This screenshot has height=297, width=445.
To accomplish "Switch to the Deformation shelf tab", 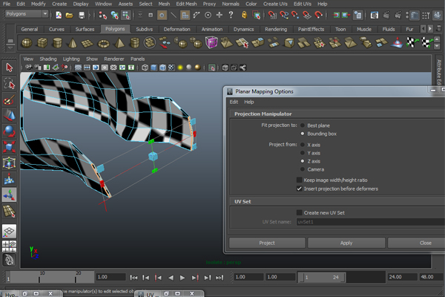I will (177, 29).
